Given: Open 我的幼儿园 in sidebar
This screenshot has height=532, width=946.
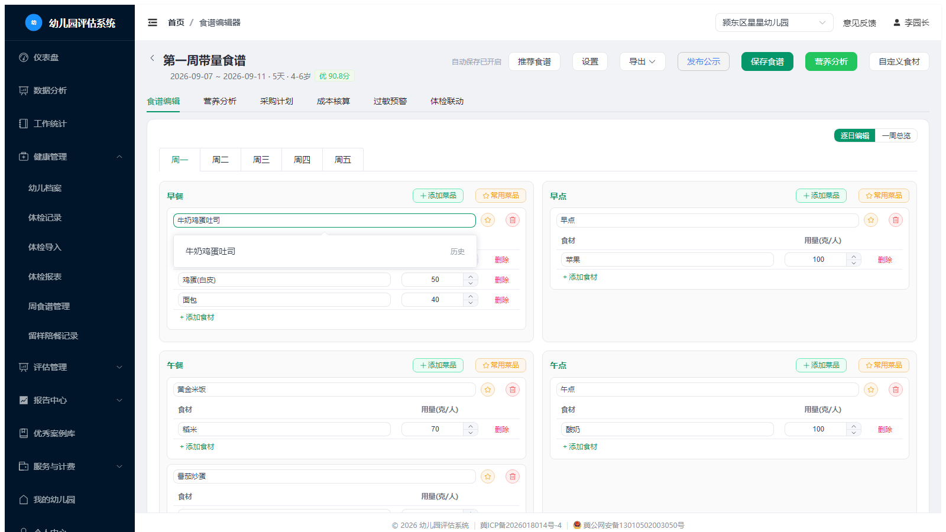Looking at the screenshot, I should point(70,499).
